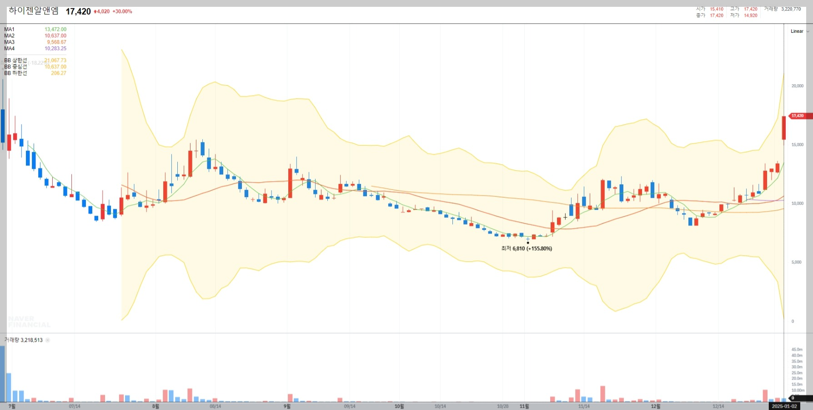
Task: Click the 09/14 date on time axis
Action: point(350,406)
